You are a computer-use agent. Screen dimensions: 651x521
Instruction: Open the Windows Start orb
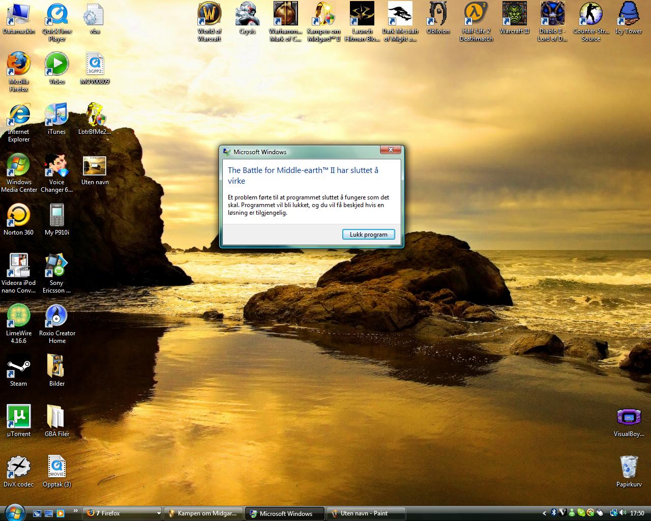click(x=14, y=513)
